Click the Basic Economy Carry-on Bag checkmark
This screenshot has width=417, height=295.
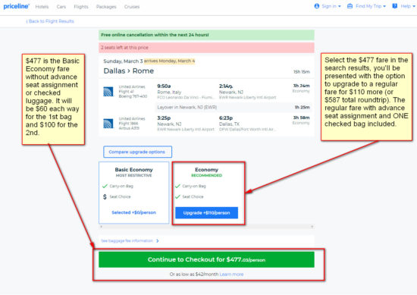pos(105,186)
